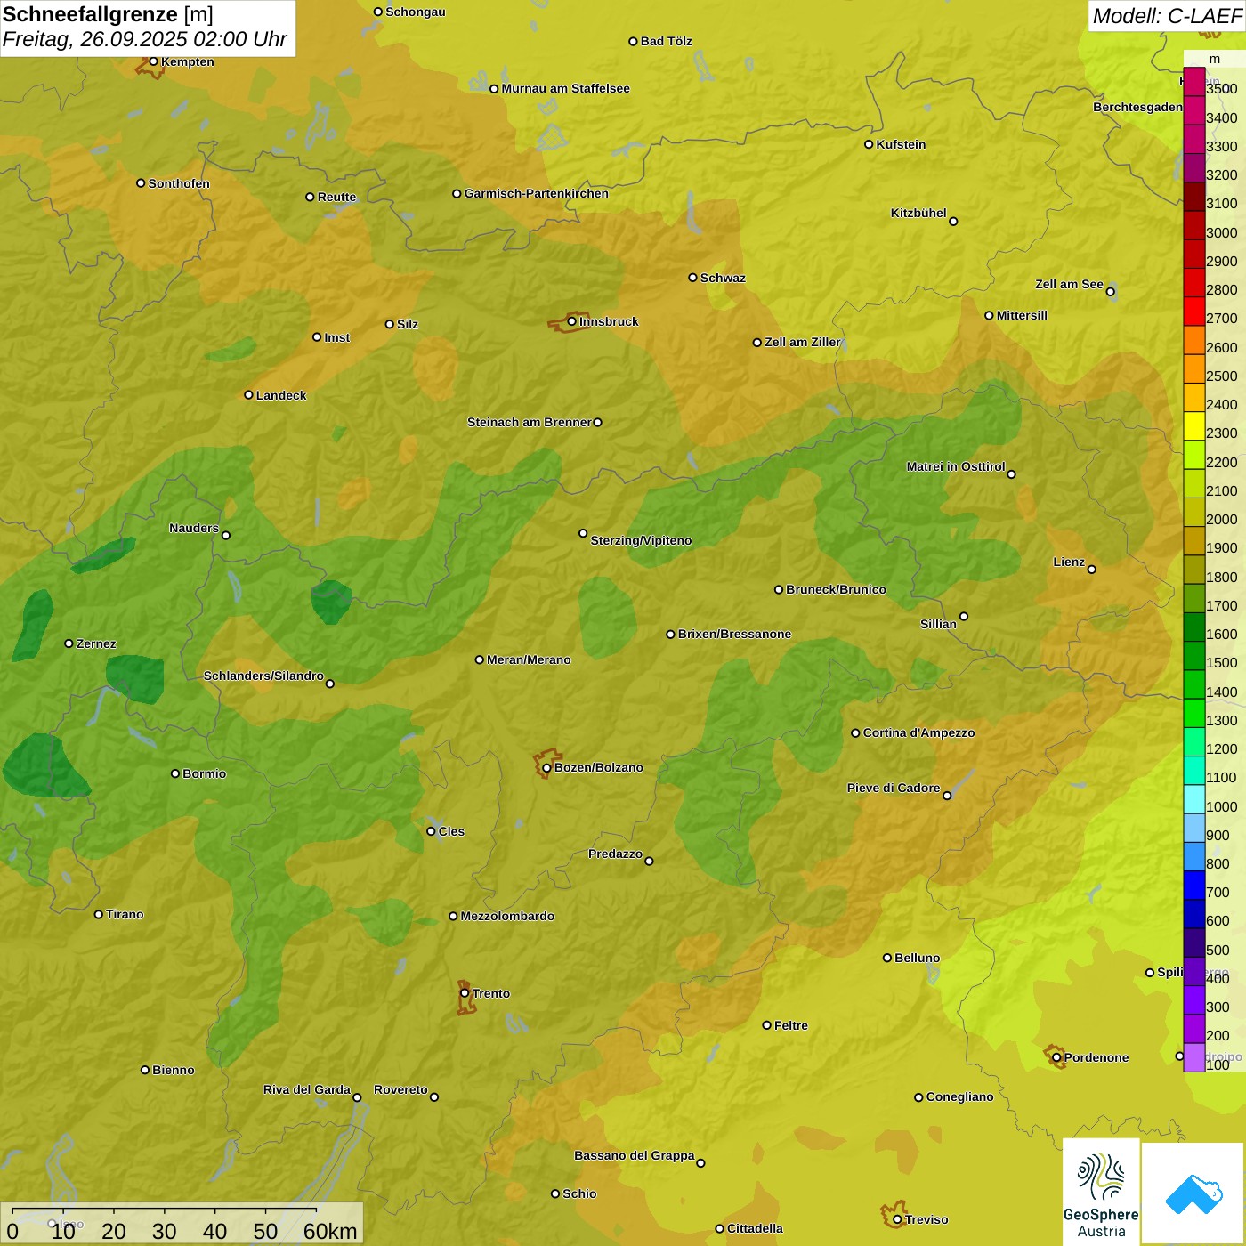Click the Schneefallgrenze [m] title
The image size is (1246, 1246).
108,14
